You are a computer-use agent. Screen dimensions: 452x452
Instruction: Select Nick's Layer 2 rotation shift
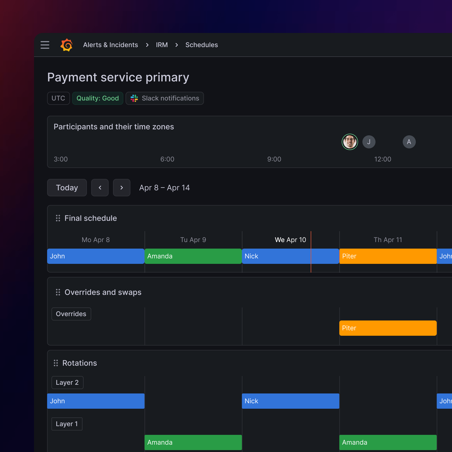291,401
